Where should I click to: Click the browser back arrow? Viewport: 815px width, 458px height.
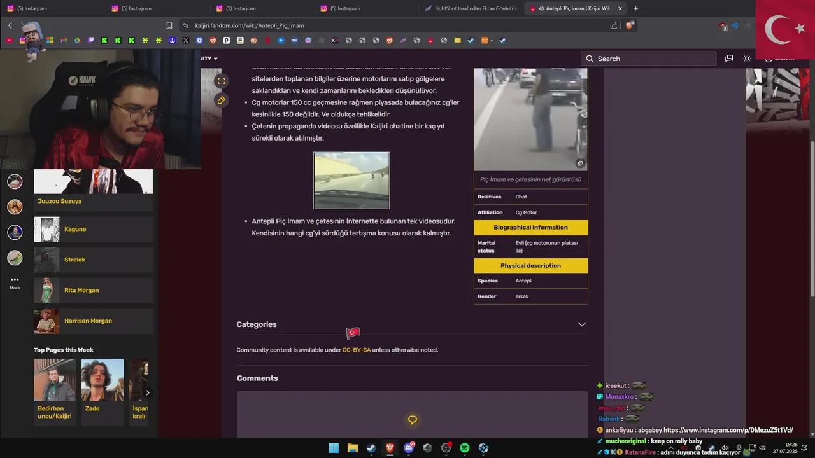pyautogui.click(x=10, y=25)
